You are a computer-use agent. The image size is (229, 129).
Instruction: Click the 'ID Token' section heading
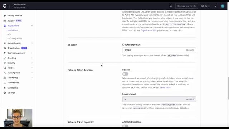pyautogui.click(x=72, y=45)
